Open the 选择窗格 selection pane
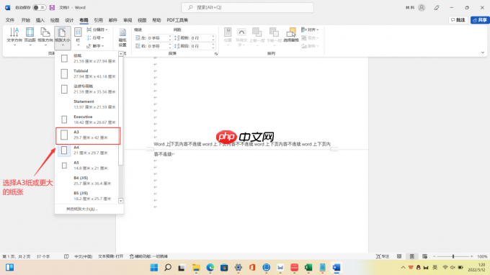 coord(291,35)
